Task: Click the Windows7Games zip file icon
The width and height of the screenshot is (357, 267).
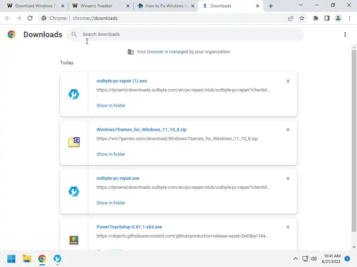Action: coord(74,142)
